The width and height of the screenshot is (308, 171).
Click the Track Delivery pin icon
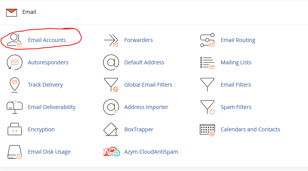15,85
